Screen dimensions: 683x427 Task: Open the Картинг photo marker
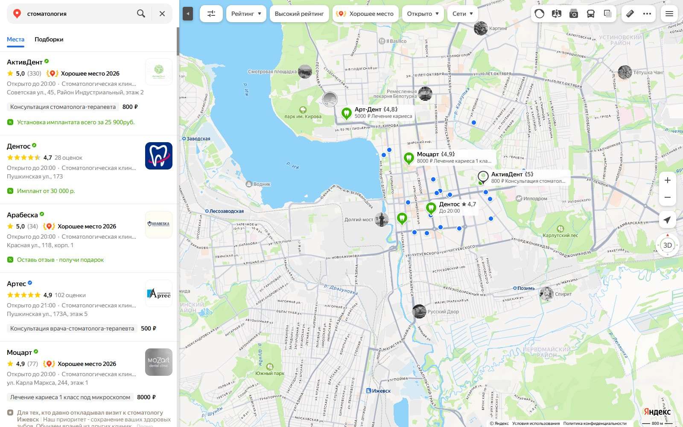click(481, 28)
